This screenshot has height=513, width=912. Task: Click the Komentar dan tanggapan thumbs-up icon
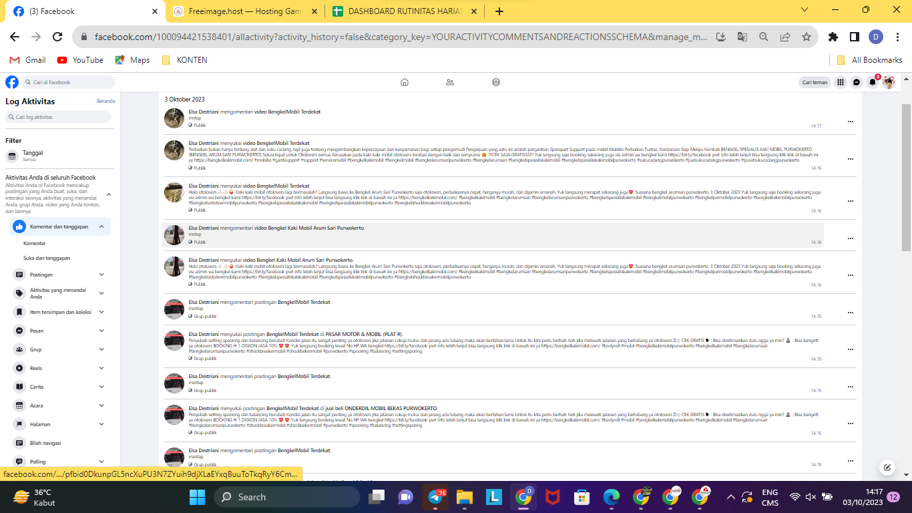click(19, 226)
